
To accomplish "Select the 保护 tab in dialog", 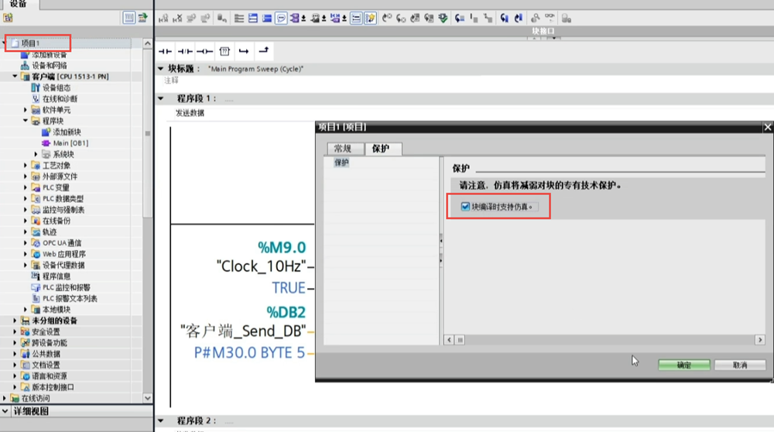I will (381, 149).
